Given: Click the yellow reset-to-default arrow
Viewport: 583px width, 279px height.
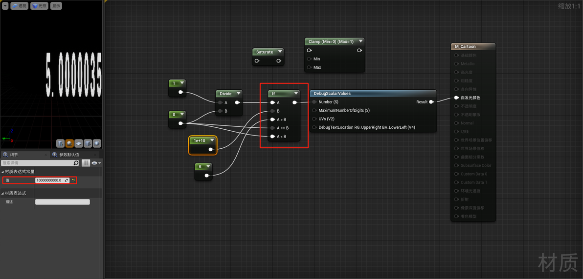Looking at the screenshot, I should click(73, 180).
